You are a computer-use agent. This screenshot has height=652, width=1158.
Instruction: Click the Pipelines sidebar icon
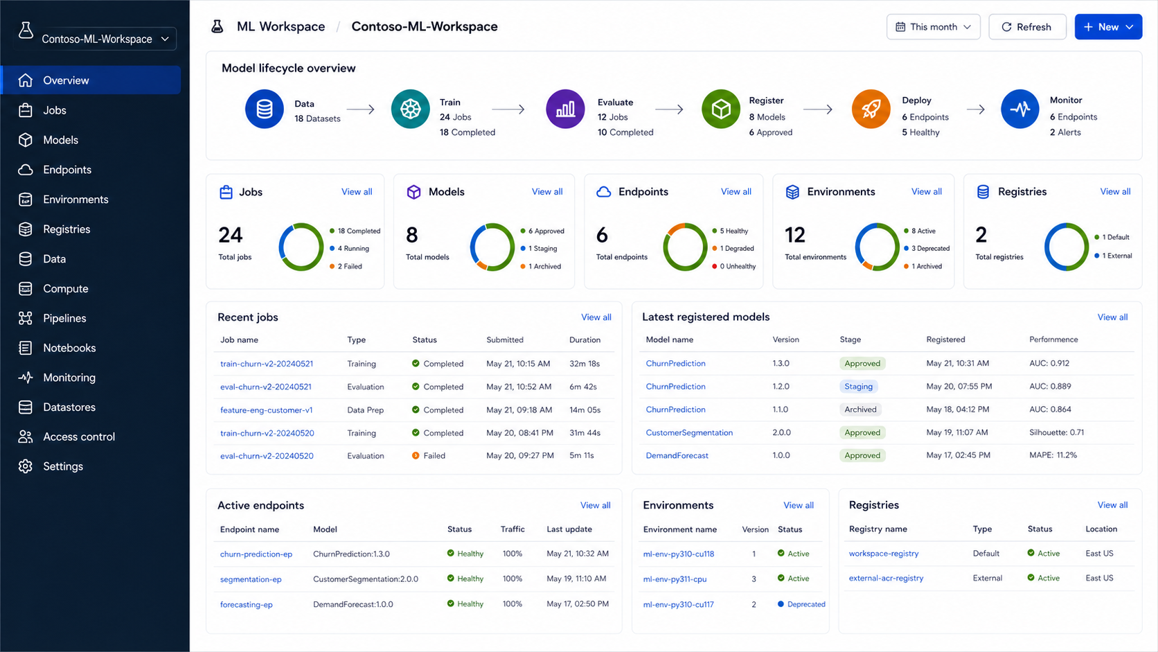coord(26,318)
